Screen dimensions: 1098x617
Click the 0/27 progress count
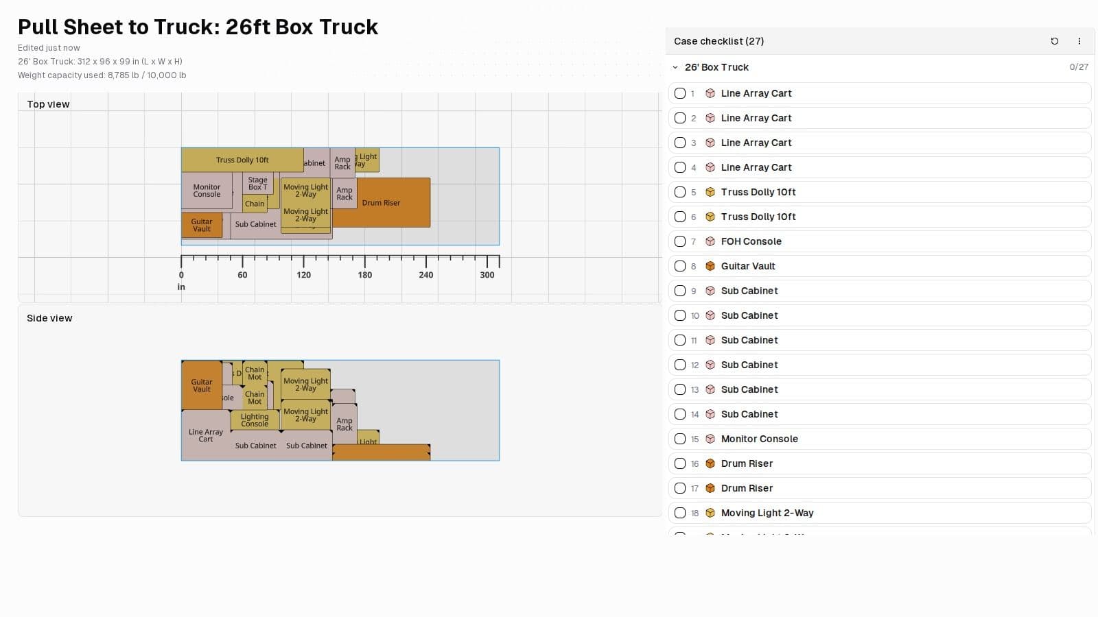pos(1079,67)
